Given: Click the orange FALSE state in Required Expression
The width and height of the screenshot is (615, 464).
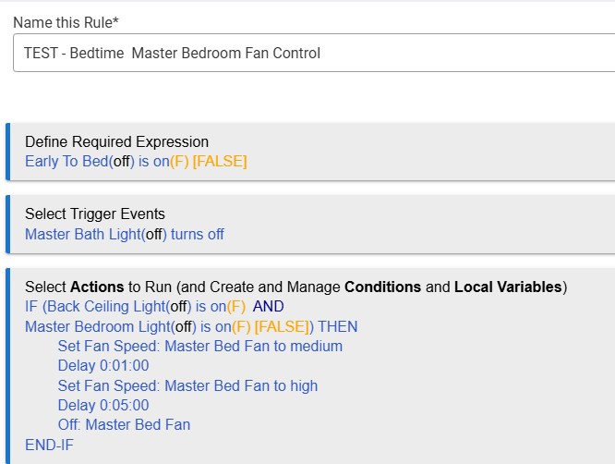Looking at the screenshot, I should 220,162.
